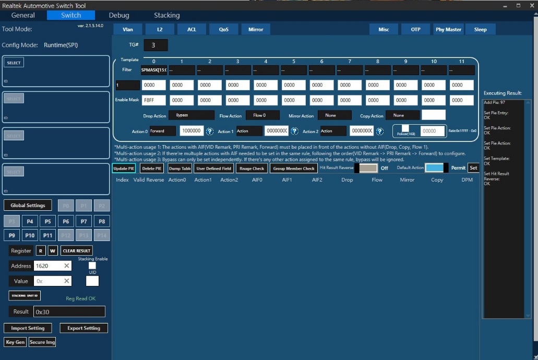Open Global Settings
The width and height of the screenshot is (538, 360).
(28, 205)
